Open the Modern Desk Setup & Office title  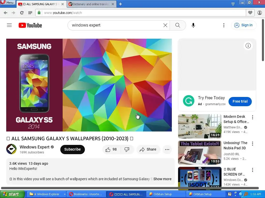236,119
